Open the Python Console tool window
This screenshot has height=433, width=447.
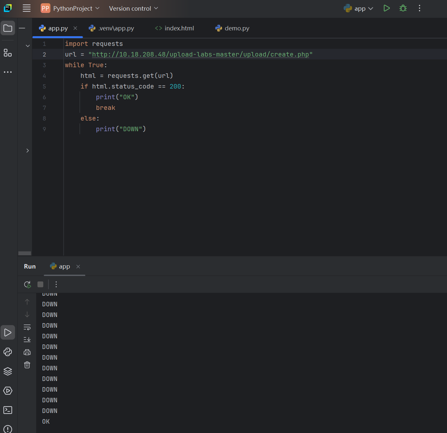coord(8,352)
